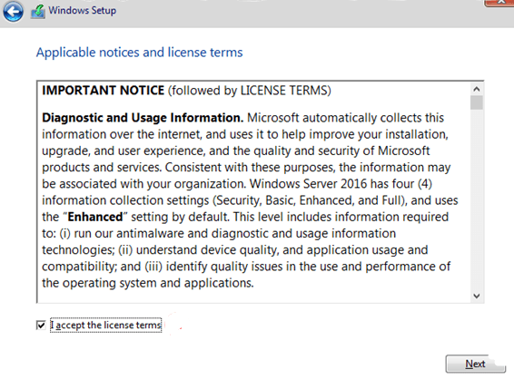Click "Diagnostic and Usage Information." bold text

coord(143,118)
